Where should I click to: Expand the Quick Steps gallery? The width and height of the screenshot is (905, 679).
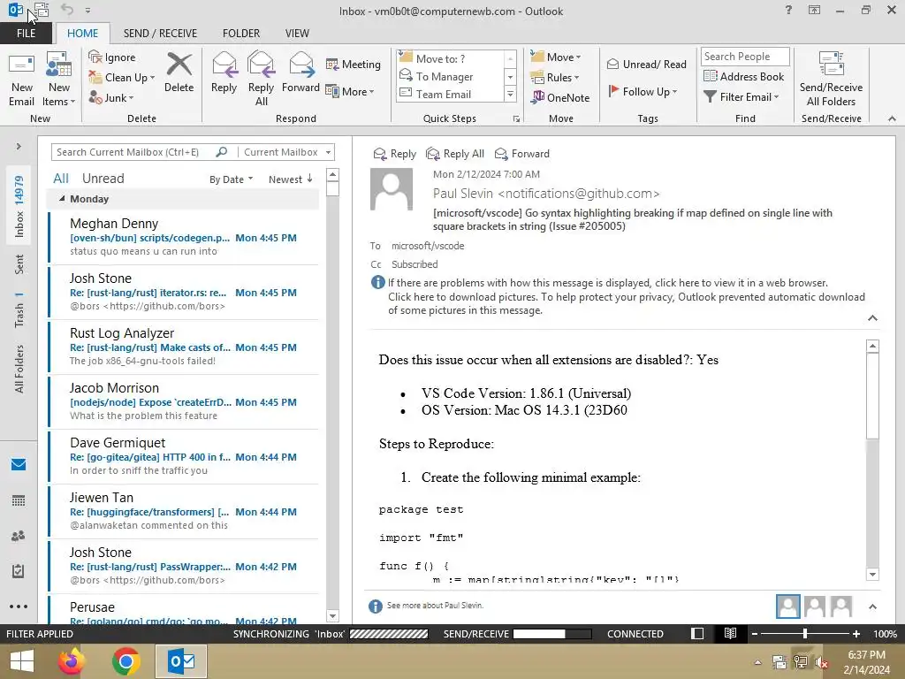pyautogui.click(x=510, y=94)
